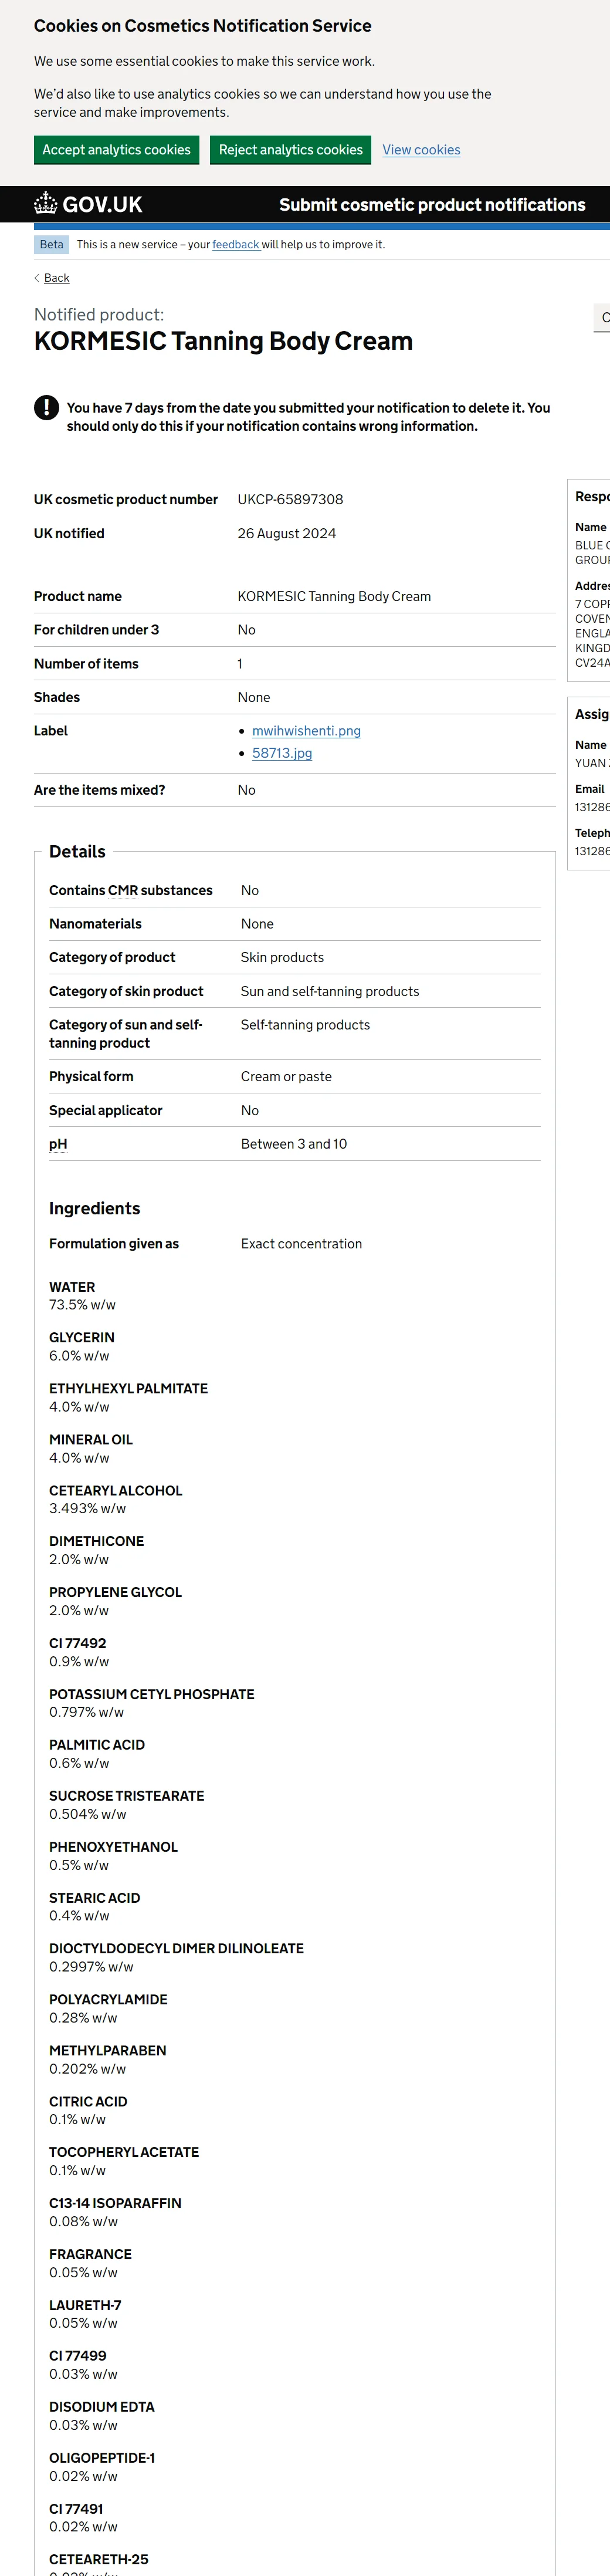The height and width of the screenshot is (2576, 610).
Task: Open the 58713.jpg label image
Action: point(282,753)
